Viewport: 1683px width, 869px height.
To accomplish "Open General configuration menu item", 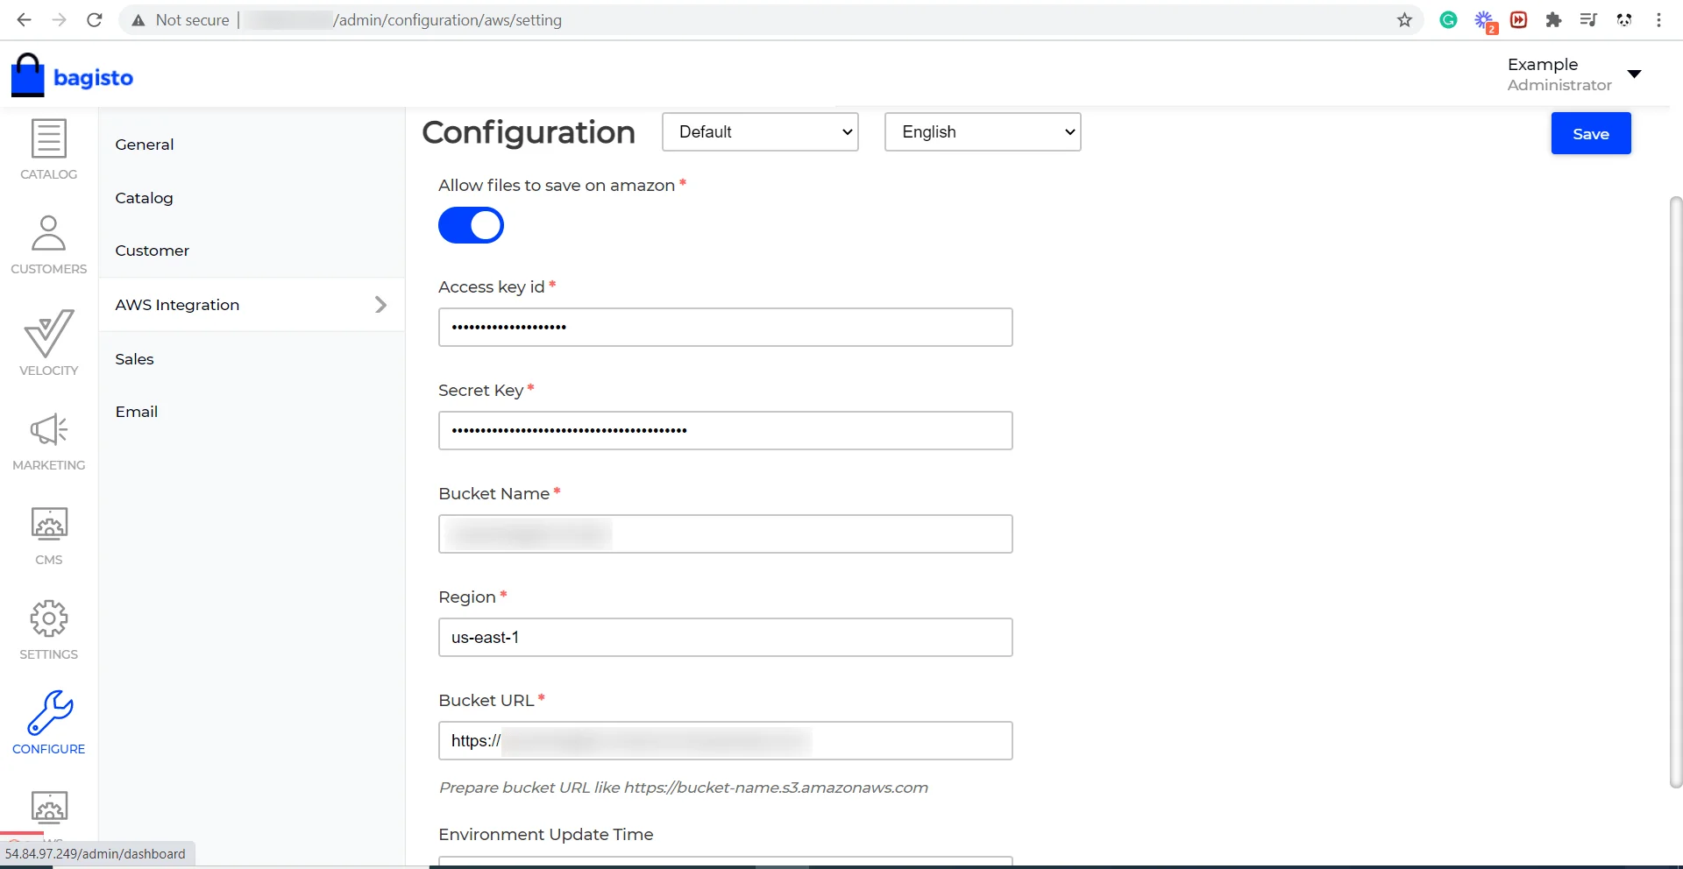I will [145, 145].
